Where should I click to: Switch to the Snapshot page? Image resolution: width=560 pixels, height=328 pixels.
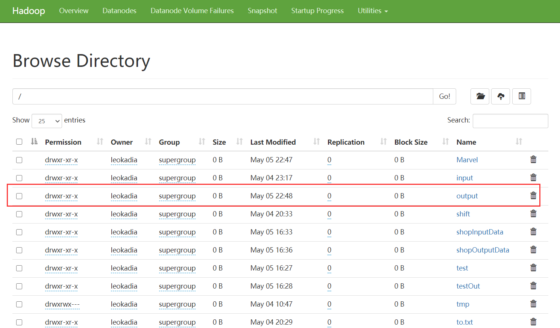263,11
